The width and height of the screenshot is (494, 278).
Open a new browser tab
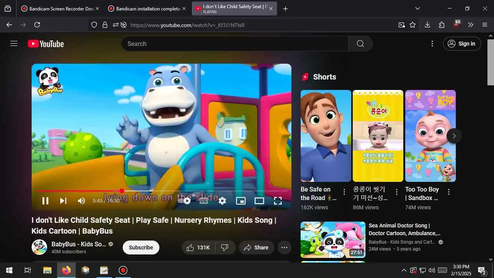pos(285,8)
